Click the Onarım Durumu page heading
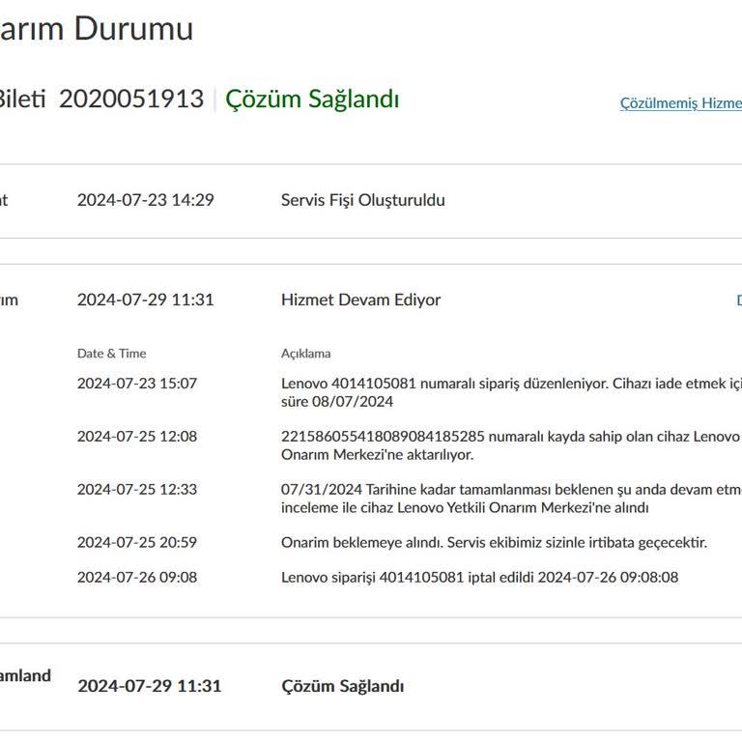 (97, 28)
